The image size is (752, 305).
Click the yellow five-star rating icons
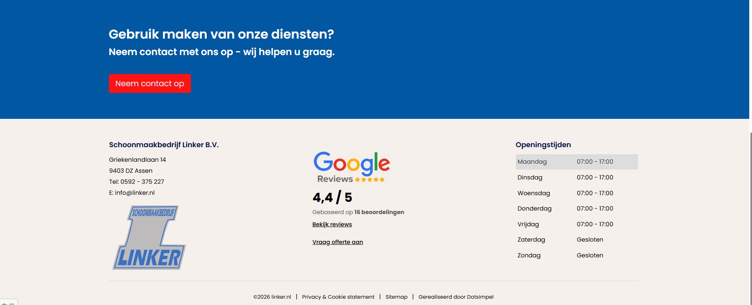[x=370, y=179]
